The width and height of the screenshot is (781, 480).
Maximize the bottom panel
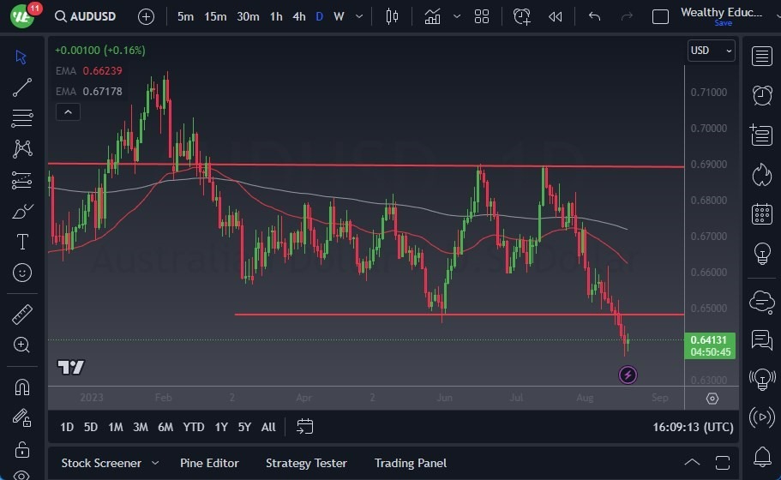(722, 463)
